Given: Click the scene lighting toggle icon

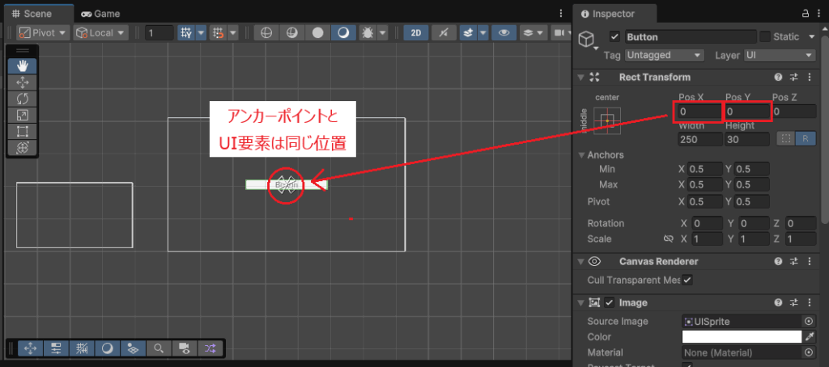Looking at the screenshot, I should point(444,33).
